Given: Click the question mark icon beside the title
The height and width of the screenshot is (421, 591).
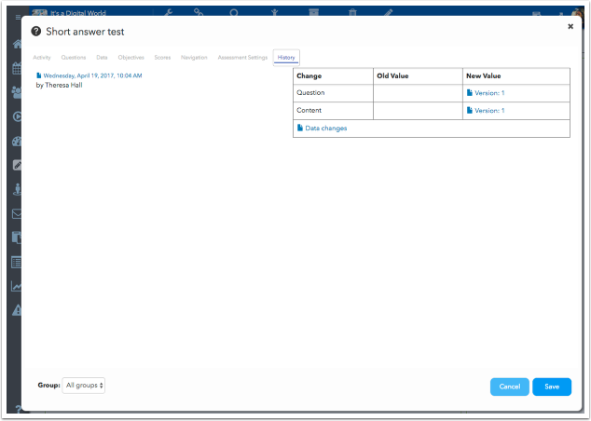Looking at the screenshot, I should pos(35,32).
